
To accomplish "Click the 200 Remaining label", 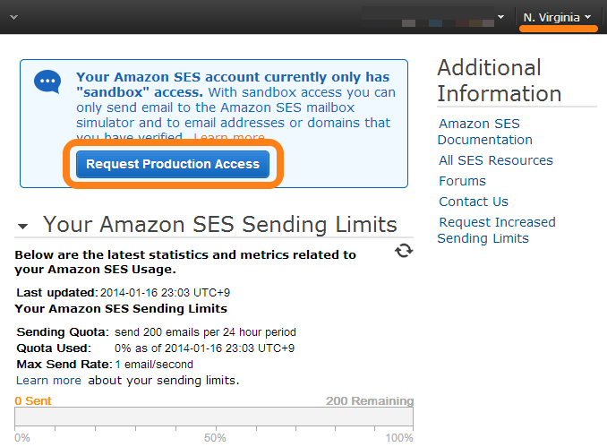I will 370,401.
